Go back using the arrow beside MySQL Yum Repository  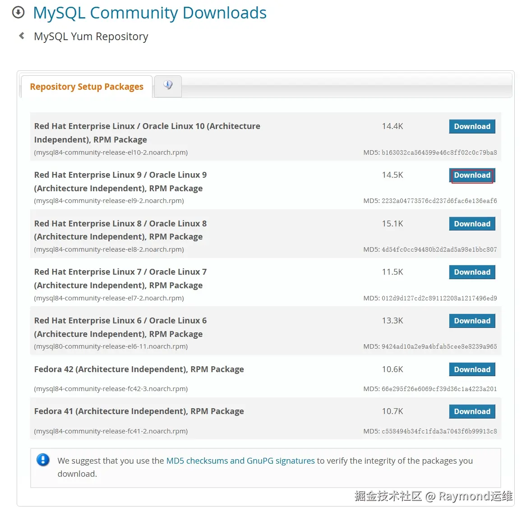(x=22, y=36)
